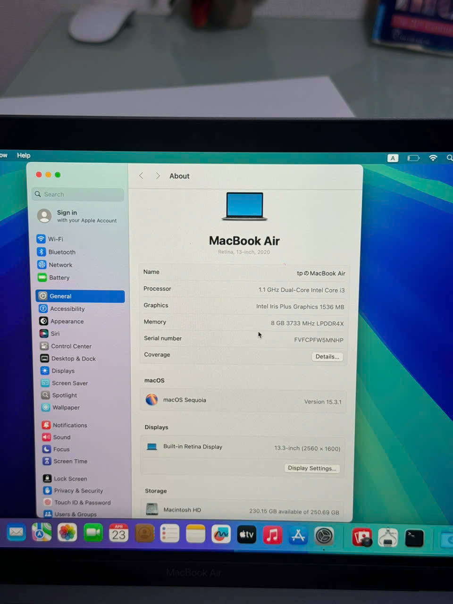Image resolution: width=453 pixels, height=604 pixels.
Task: Click the Search field in System Settings
Action: pos(78,194)
